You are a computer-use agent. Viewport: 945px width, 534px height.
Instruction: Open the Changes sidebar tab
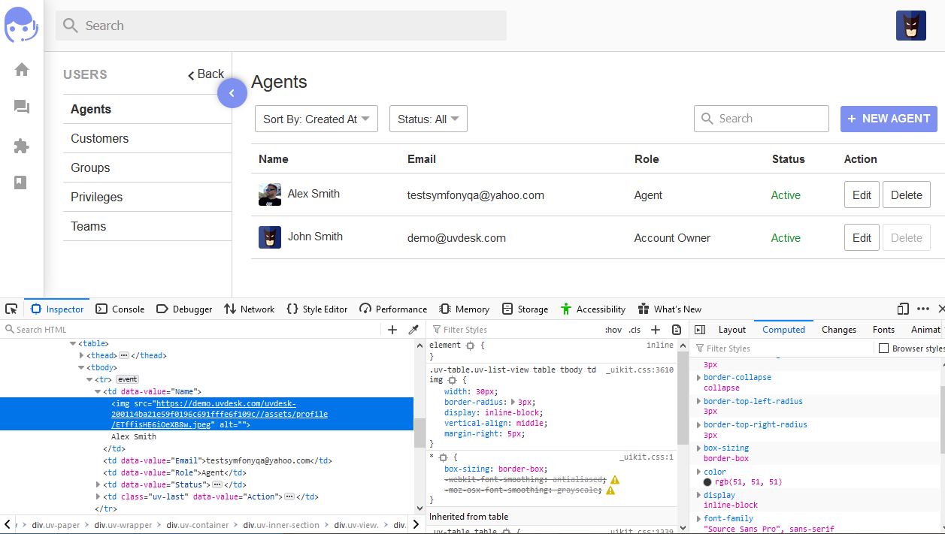(x=839, y=330)
